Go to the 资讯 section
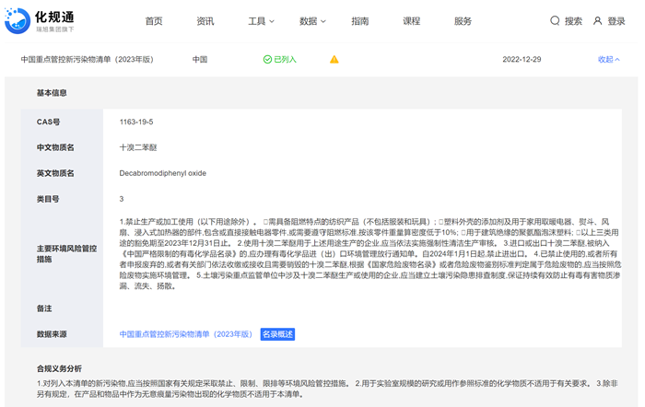Viewport: 645px width, 407px height. 205,21
